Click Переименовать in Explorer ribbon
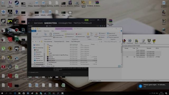The image size is (169, 95). pos(80,36)
